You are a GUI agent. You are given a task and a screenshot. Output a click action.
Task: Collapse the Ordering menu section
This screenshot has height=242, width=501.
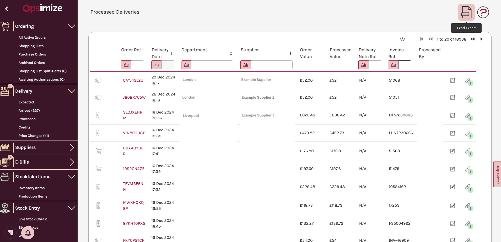pos(72,26)
